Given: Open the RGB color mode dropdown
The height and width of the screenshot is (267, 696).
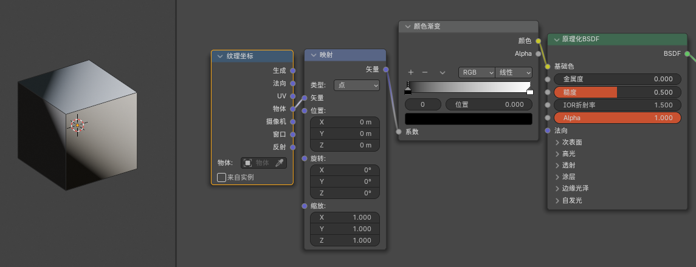Looking at the screenshot, I should coord(477,72).
